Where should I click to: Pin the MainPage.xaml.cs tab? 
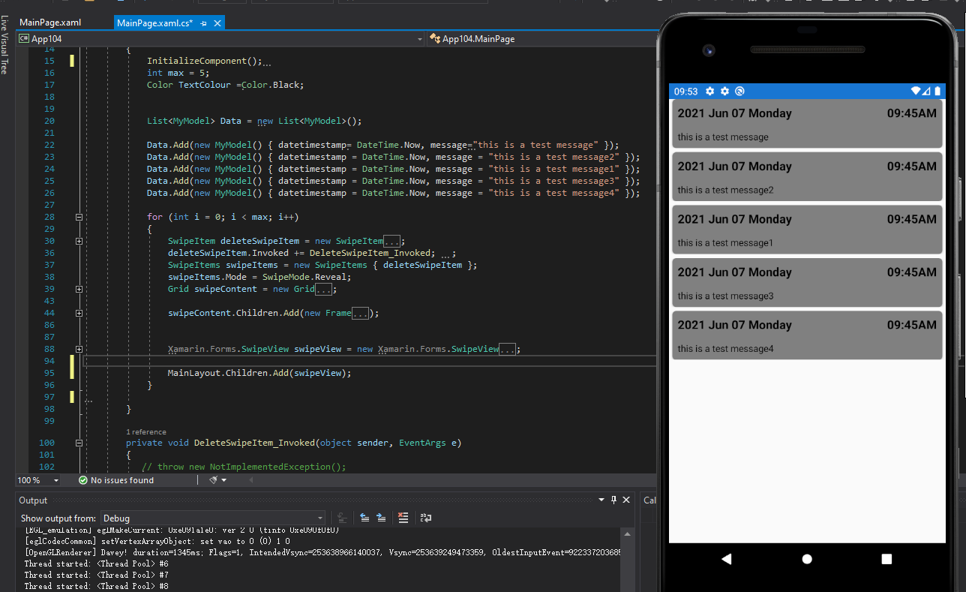(203, 23)
